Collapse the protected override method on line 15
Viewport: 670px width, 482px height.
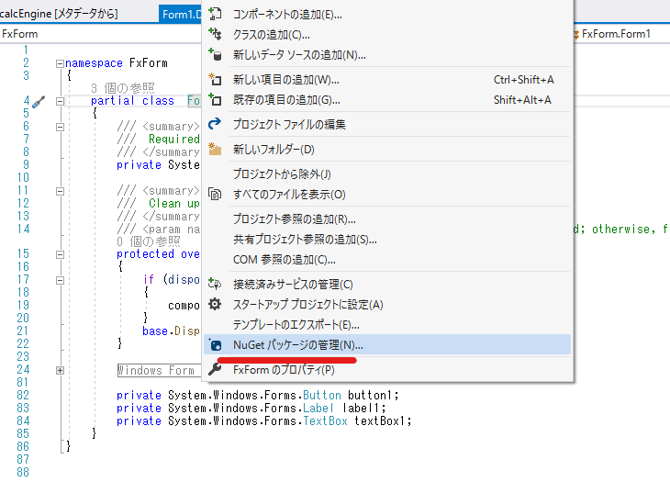pyautogui.click(x=60, y=254)
